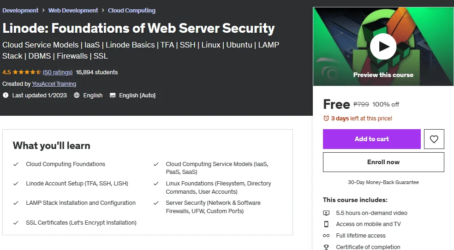
Task: Click checkmark beside Cloud Computing Foundations
Action: click(x=16, y=164)
